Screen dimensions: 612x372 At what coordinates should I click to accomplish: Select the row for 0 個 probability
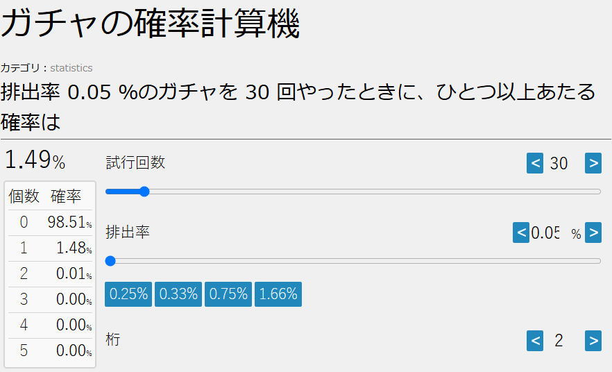point(50,223)
